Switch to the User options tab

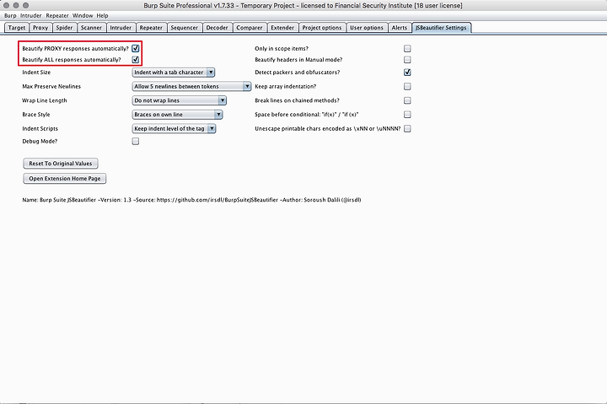coord(367,28)
